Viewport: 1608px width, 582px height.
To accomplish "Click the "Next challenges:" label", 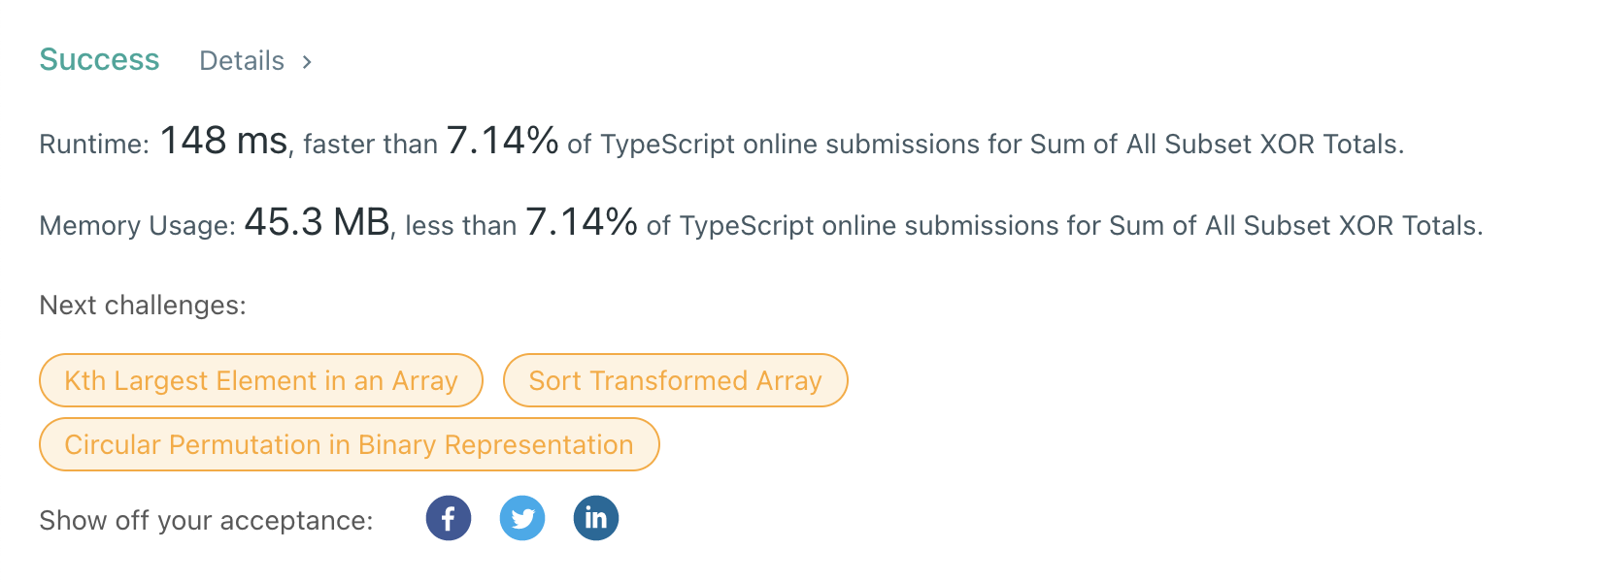I will (143, 306).
